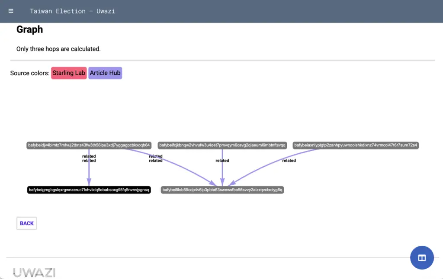Select graph node starting with bafybeifcjkbnqw2
The image size is (443, 279).
[222, 145]
